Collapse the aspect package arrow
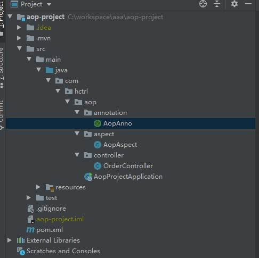Viewport: 259px width, 258px height. (x=77, y=134)
